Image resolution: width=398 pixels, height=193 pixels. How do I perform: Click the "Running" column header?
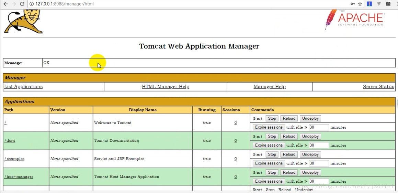(x=207, y=110)
